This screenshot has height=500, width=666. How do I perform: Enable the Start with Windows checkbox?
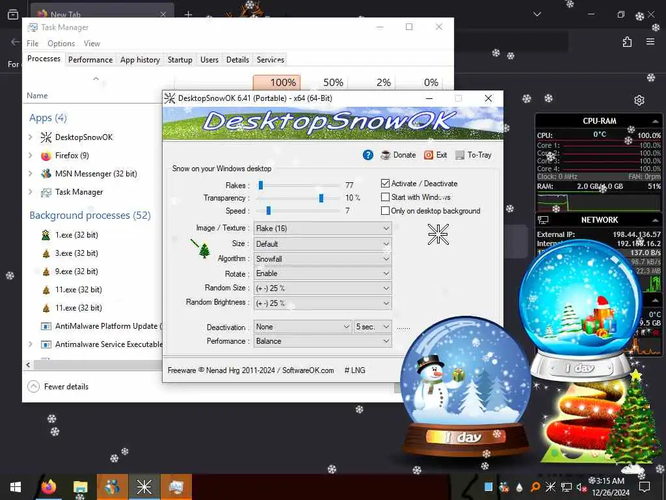tap(385, 197)
